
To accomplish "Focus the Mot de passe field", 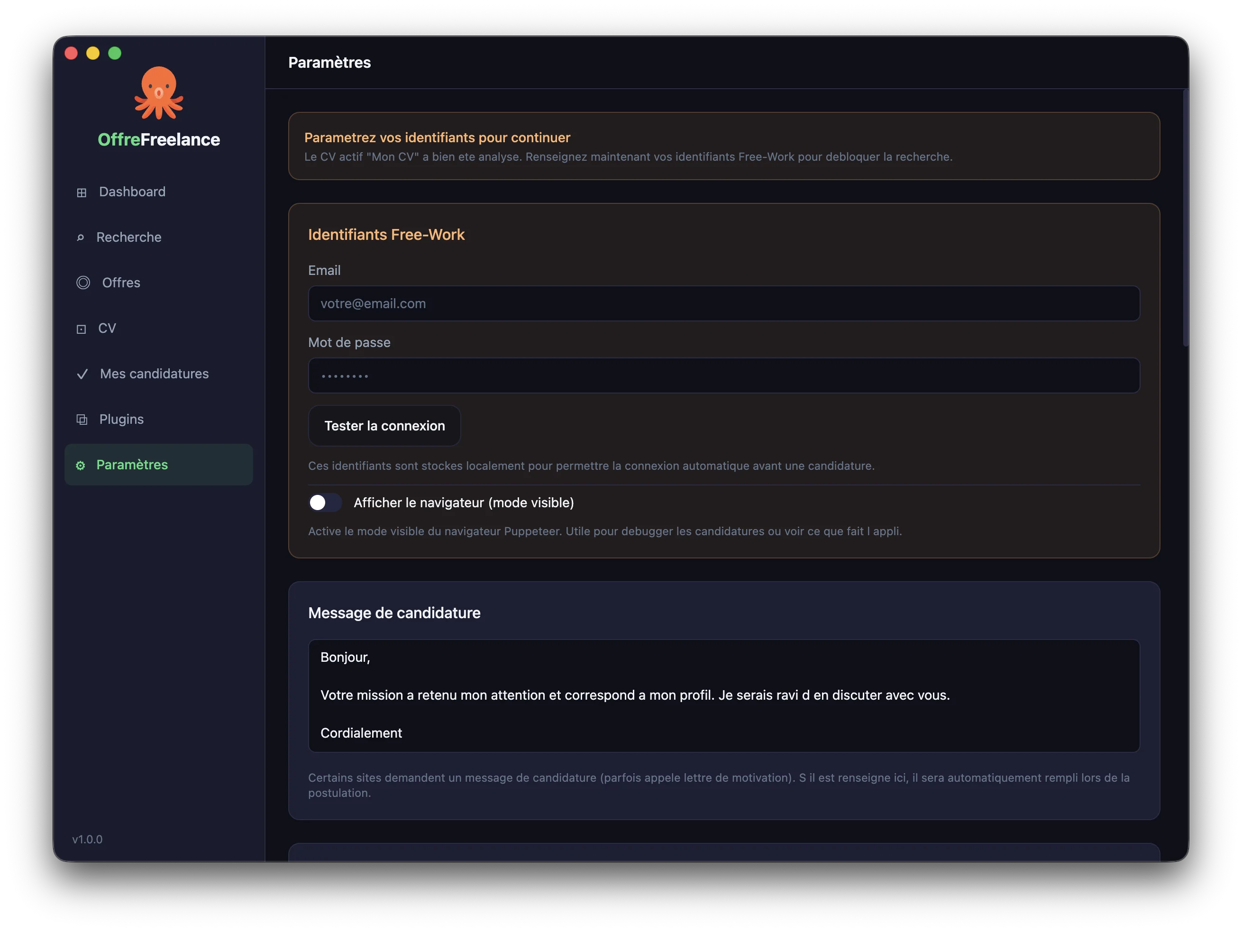I will (x=723, y=375).
